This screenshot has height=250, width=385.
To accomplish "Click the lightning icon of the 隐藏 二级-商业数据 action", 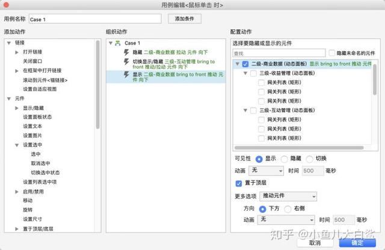I will coord(126,52).
